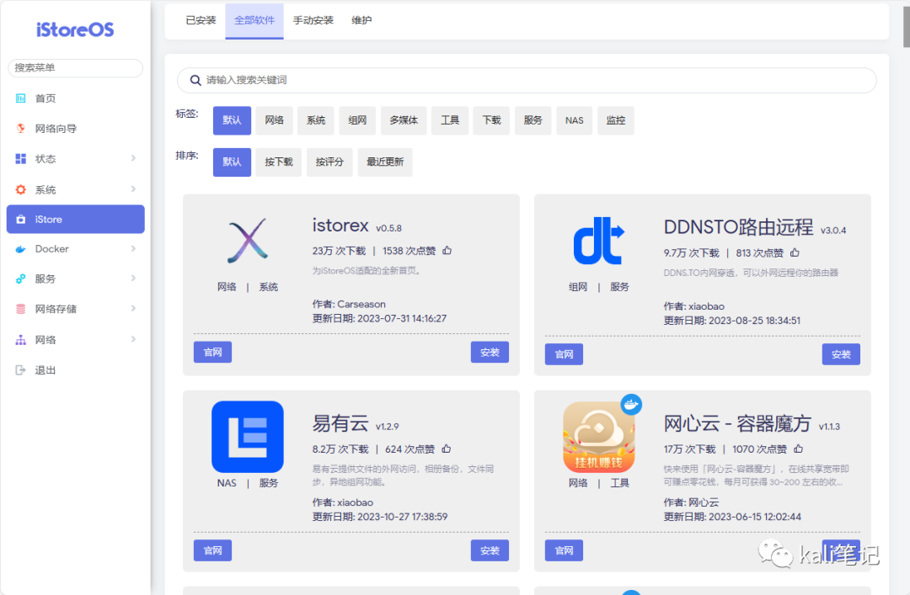This screenshot has height=595, width=910.
Task: Click the magnifier icon in search bar
Action: [x=195, y=80]
